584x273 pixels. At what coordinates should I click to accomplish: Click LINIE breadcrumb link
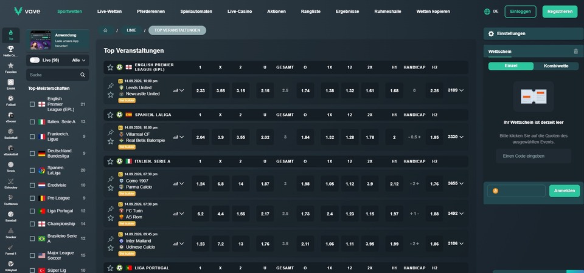point(131,30)
